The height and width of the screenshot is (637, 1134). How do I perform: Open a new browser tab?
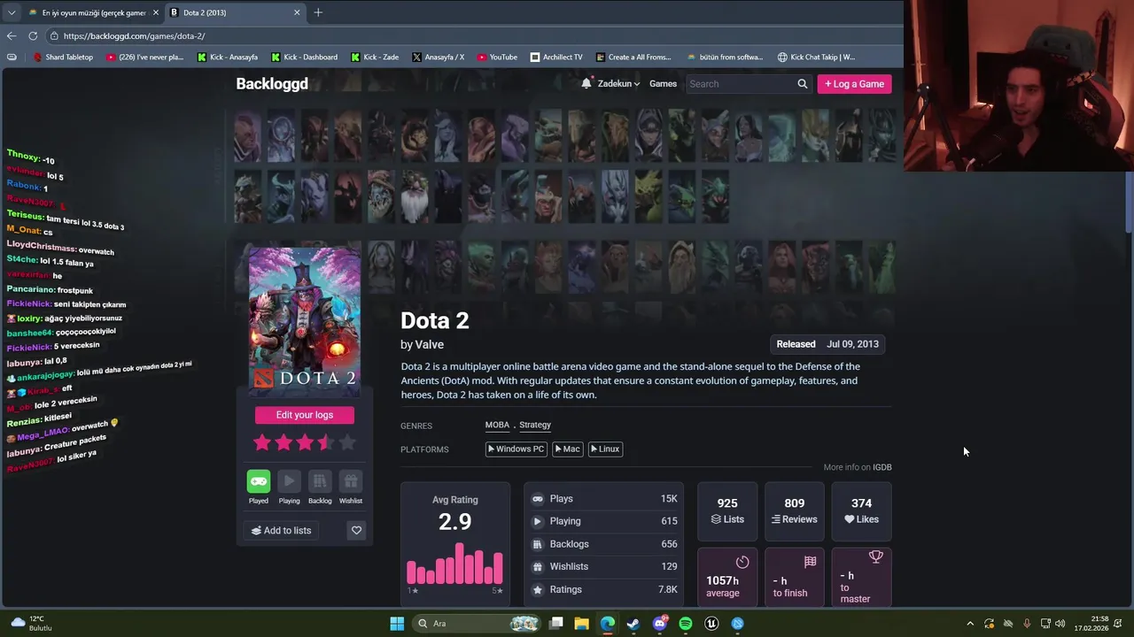tap(318, 12)
